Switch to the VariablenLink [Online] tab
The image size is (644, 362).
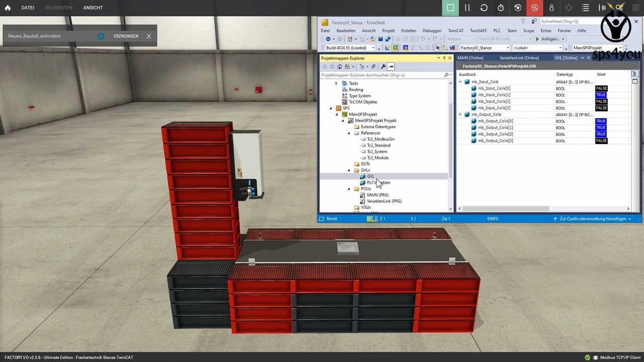coord(519,58)
